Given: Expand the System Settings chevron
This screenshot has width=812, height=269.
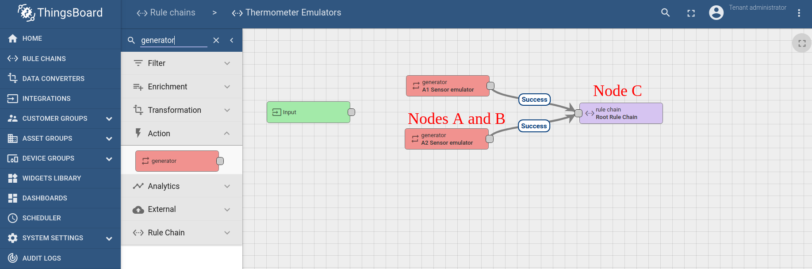Looking at the screenshot, I should [x=109, y=238].
